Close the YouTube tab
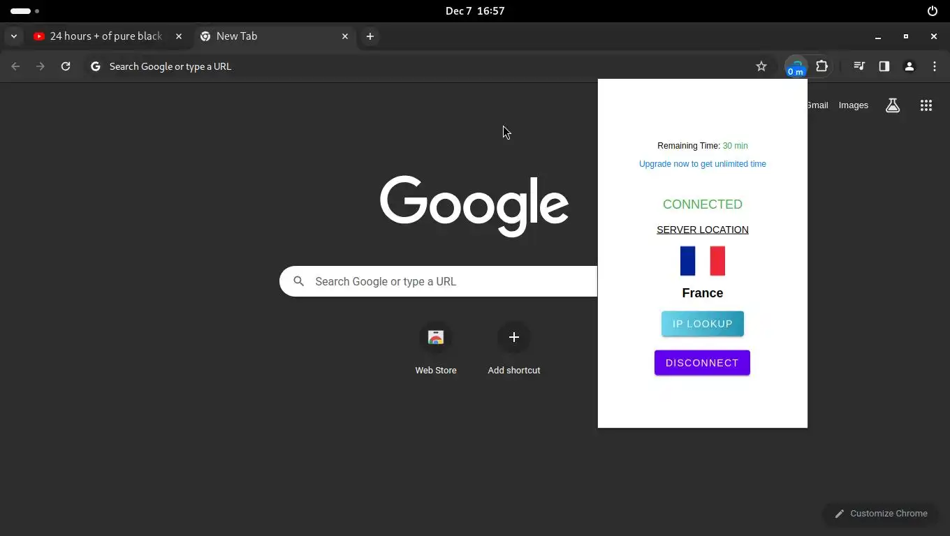 179,36
